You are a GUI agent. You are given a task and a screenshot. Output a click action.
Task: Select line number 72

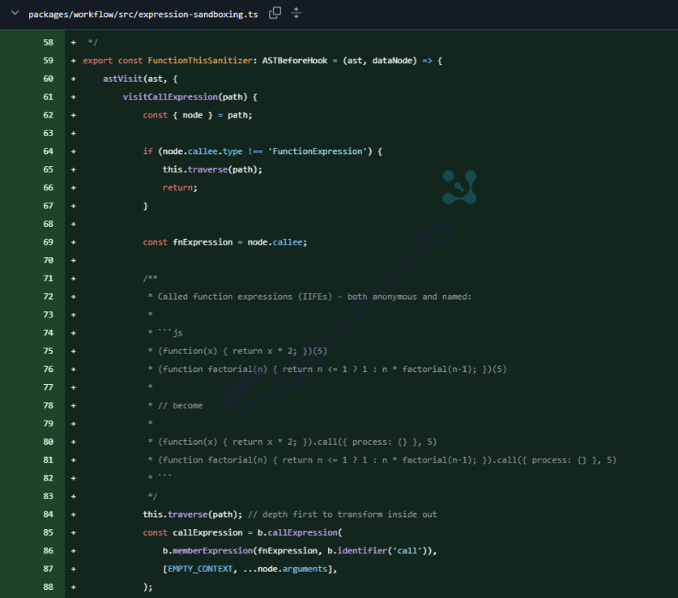(48, 297)
